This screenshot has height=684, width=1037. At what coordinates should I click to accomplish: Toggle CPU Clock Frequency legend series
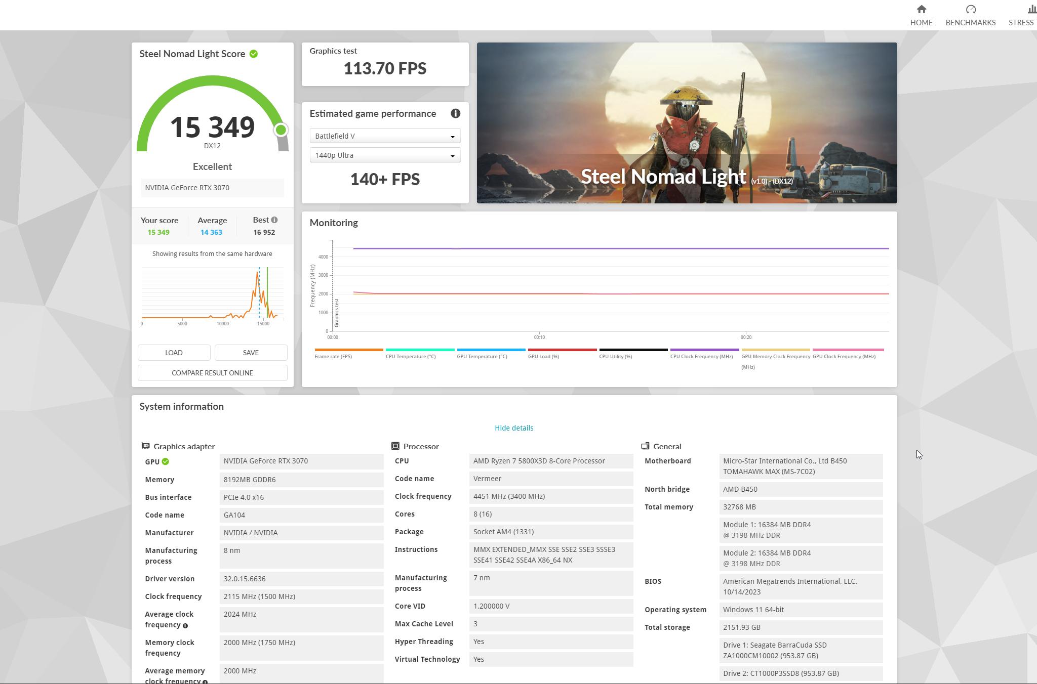tap(701, 356)
